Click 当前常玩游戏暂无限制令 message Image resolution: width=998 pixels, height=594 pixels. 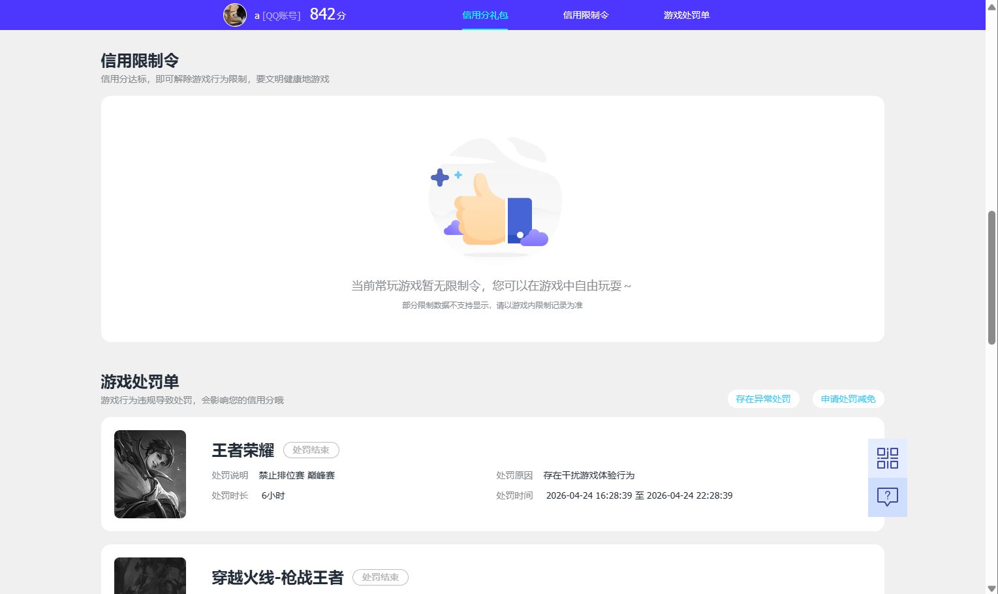click(491, 285)
